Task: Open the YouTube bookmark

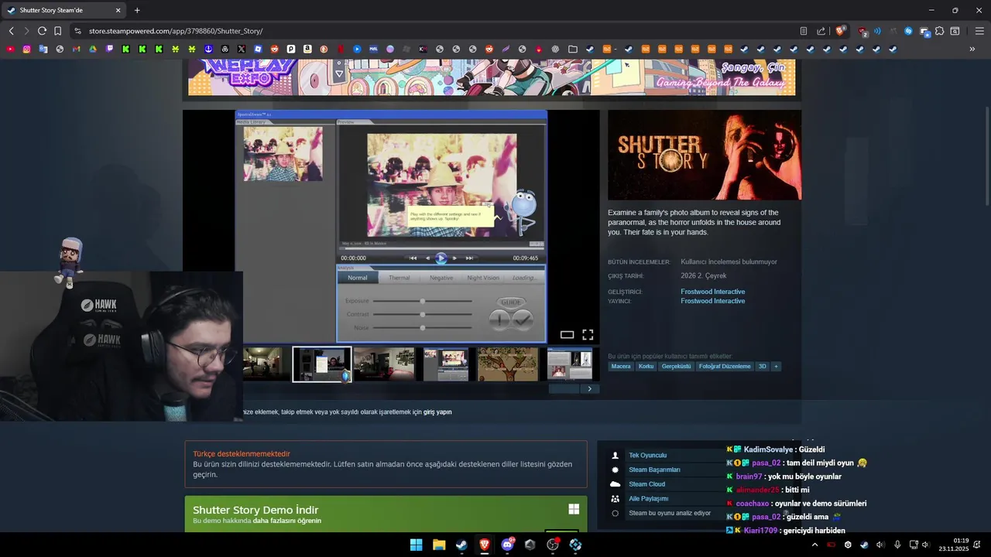Action: click(10, 49)
